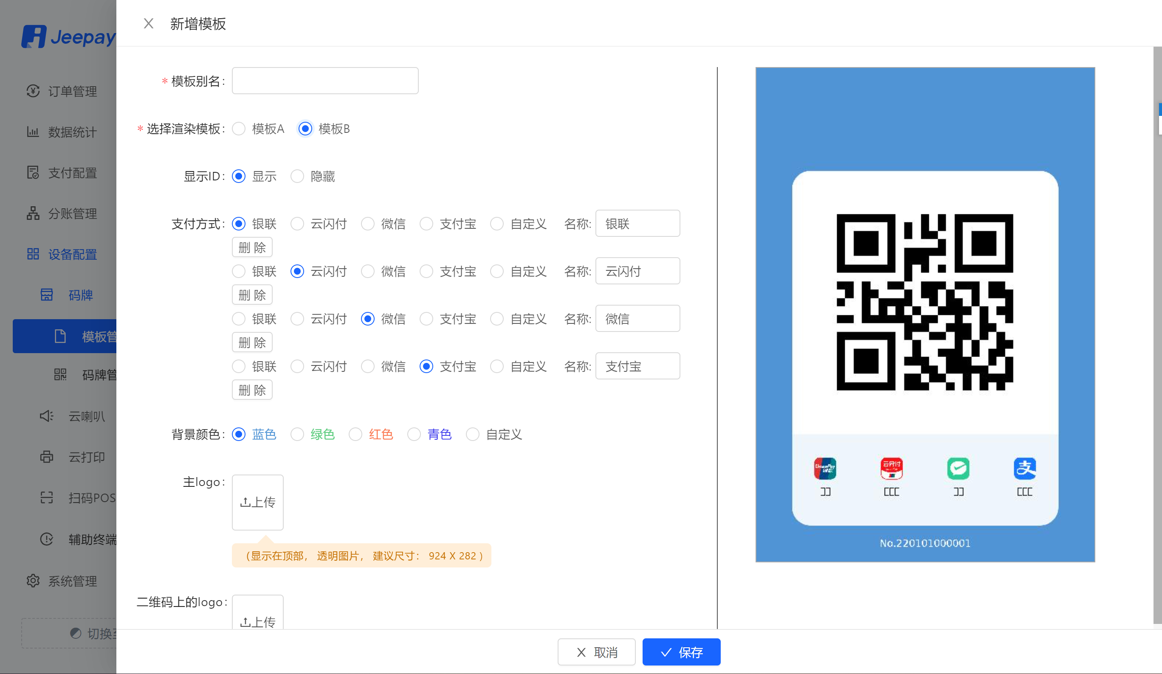Click the 云打印 printer icon

click(x=47, y=457)
